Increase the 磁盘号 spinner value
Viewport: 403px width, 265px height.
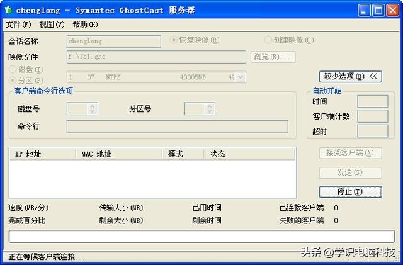pyautogui.click(x=93, y=106)
